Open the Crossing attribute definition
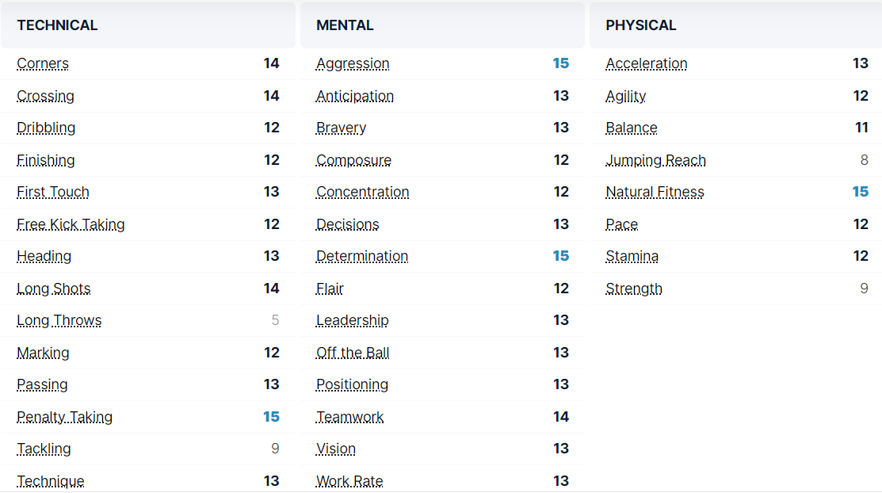The width and height of the screenshot is (882, 493). click(45, 96)
